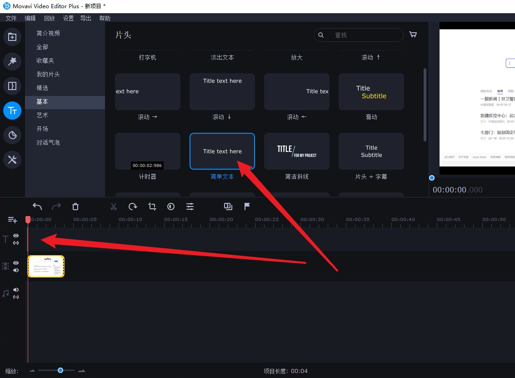The image size is (515, 378).
Task: Open the 文件 menu
Action: 11,18
